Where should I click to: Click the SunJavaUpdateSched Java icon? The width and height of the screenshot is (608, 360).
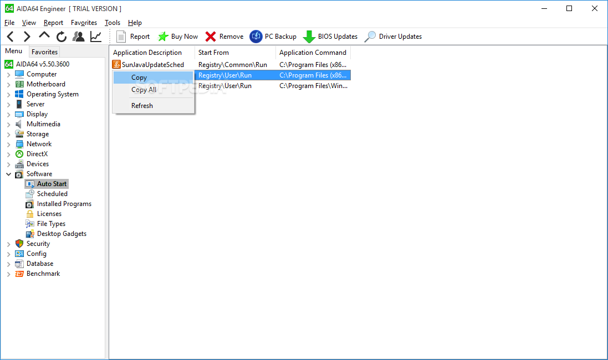pyautogui.click(x=116, y=64)
